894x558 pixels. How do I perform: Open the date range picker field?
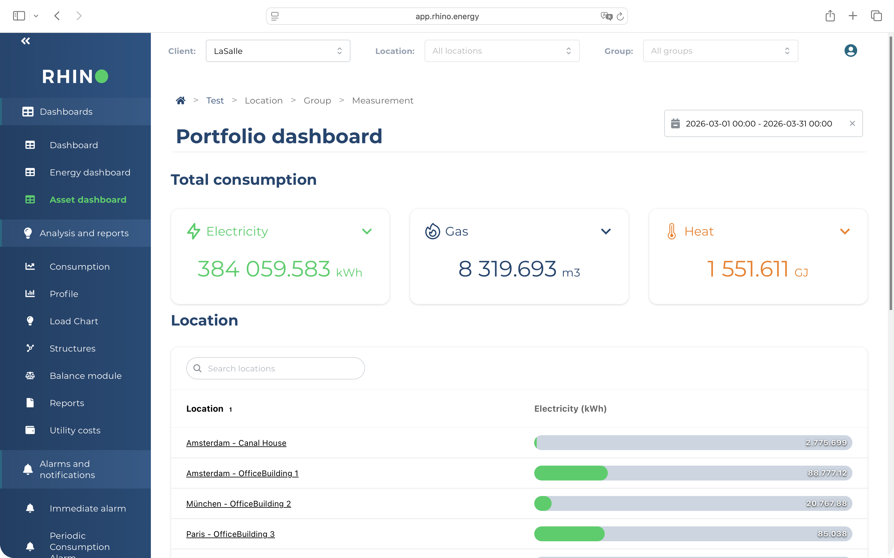(x=763, y=123)
